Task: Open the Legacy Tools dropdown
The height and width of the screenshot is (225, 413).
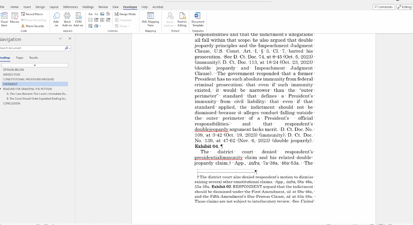Action: point(98,26)
